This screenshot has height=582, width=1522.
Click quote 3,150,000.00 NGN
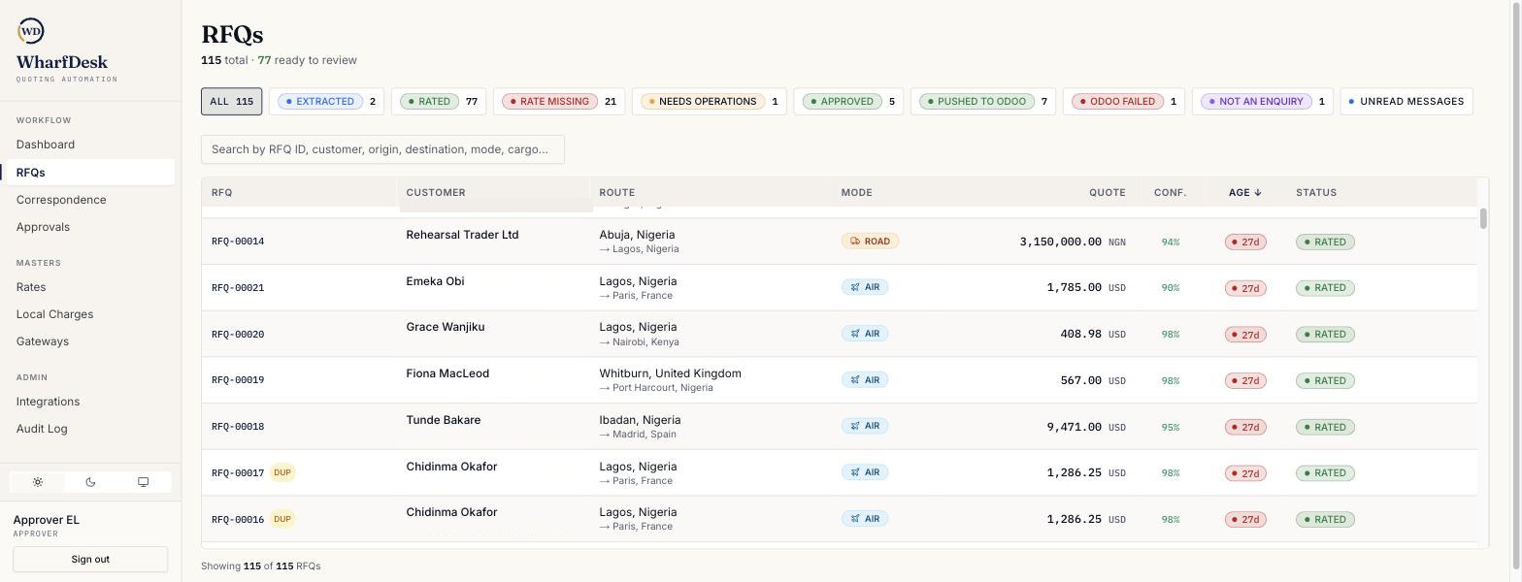tap(1073, 242)
